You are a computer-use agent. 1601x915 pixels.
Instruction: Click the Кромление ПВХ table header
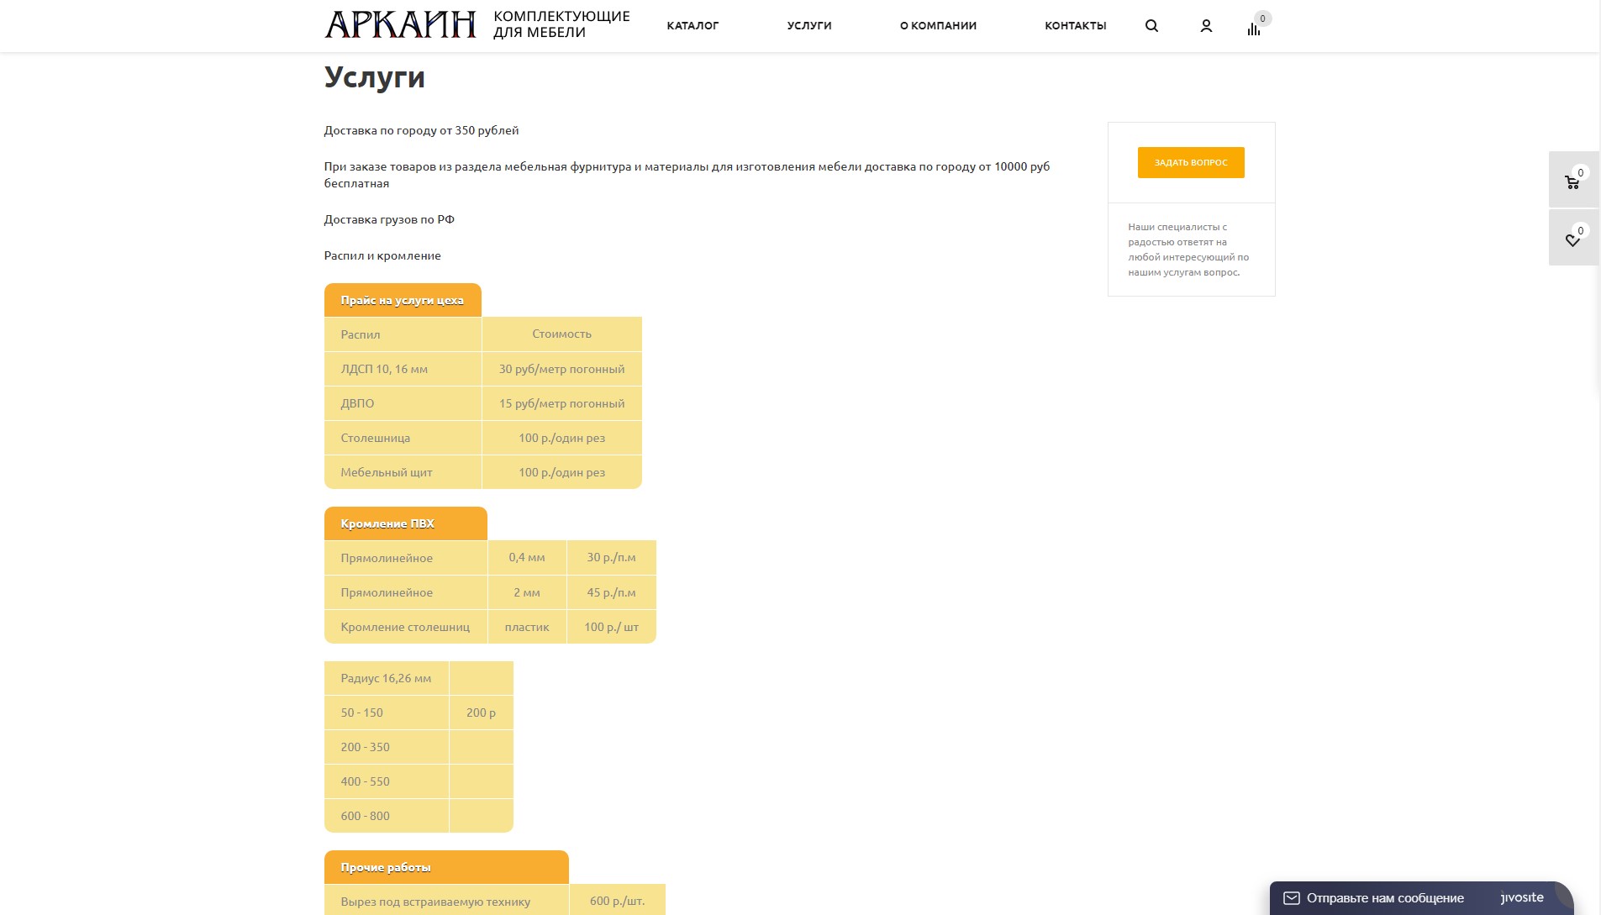click(x=405, y=523)
